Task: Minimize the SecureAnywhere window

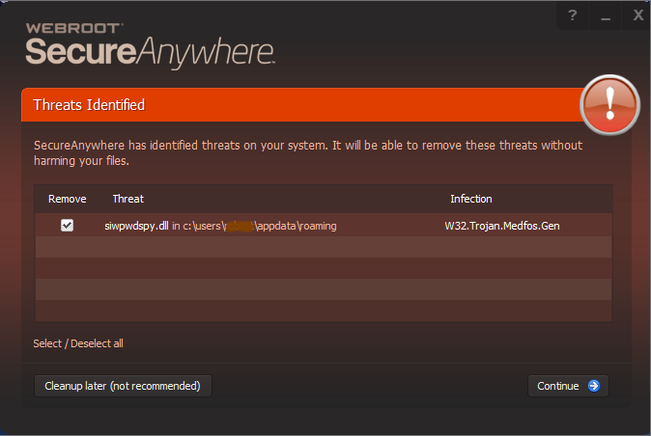Action: pos(606,15)
